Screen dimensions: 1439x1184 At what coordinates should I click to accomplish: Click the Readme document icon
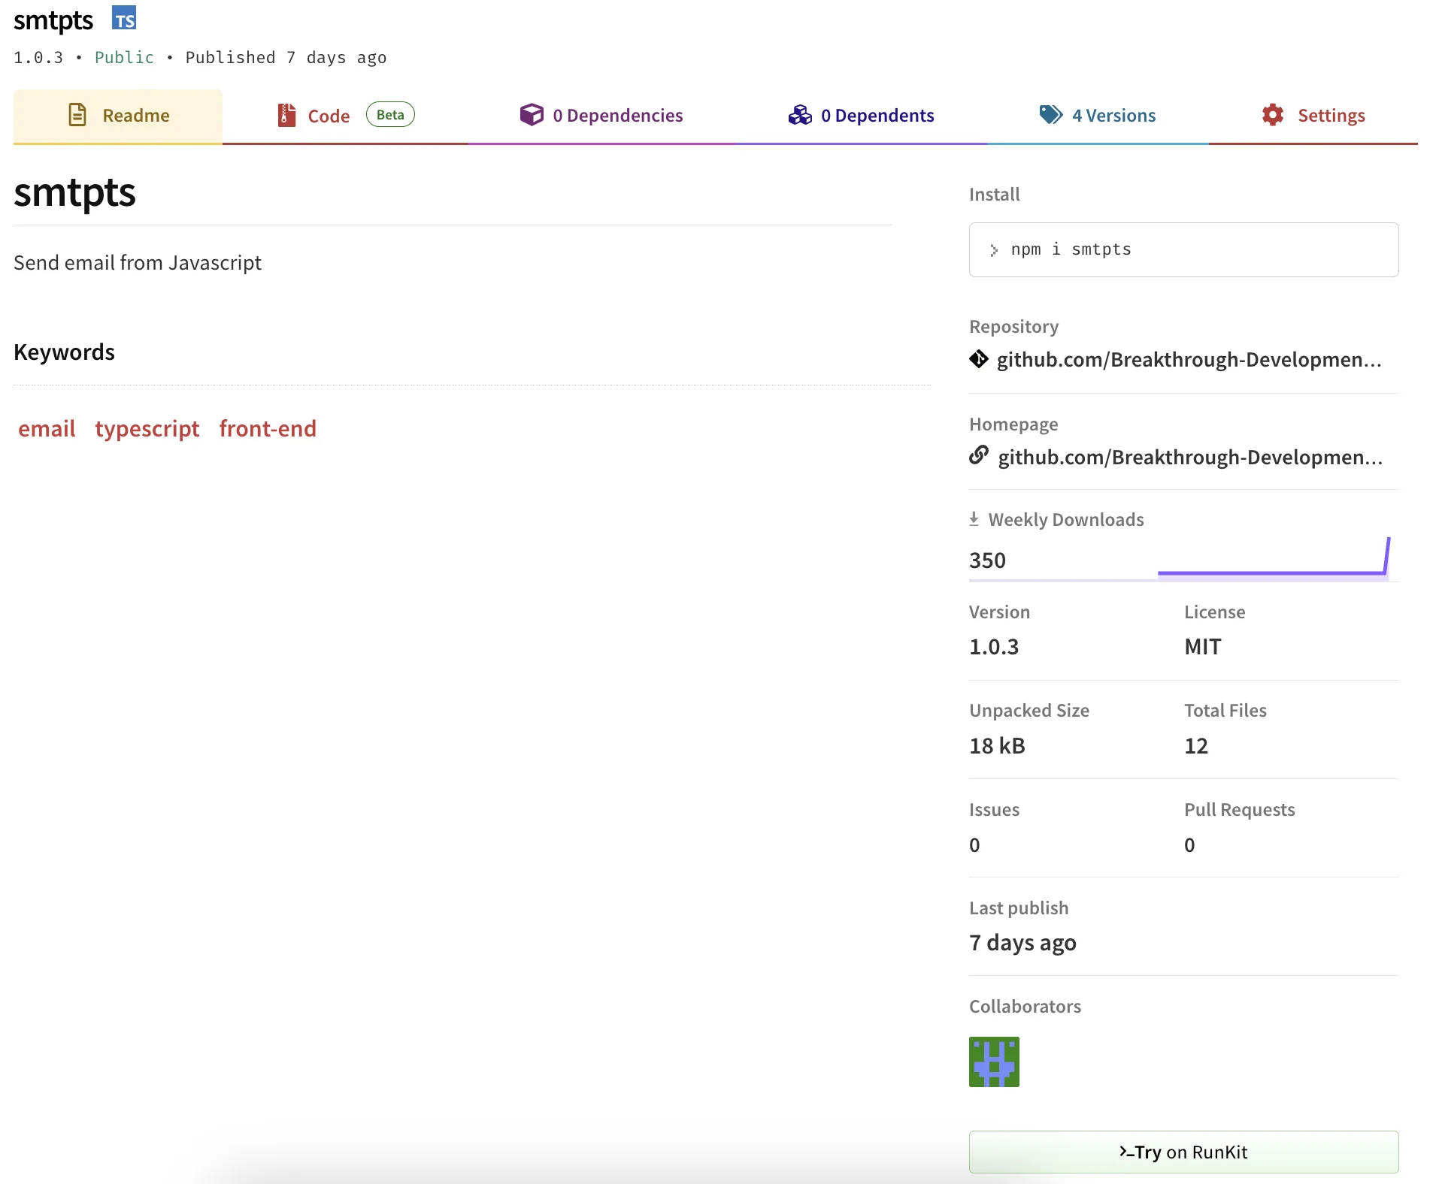78,115
